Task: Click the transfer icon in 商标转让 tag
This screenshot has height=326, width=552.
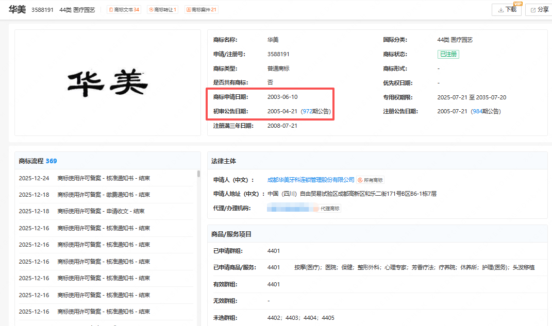Action: coord(151,9)
